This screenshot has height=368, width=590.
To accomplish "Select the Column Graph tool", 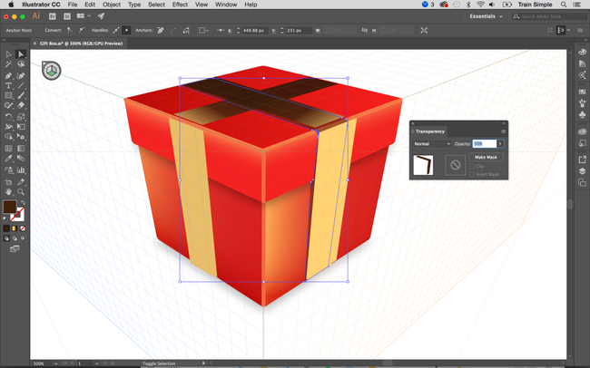I will (x=21, y=169).
